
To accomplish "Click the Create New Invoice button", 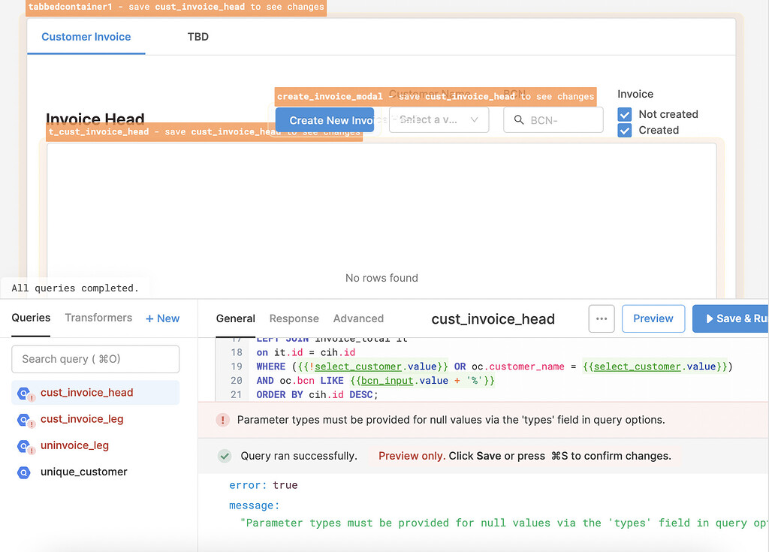I will pyautogui.click(x=324, y=119).
